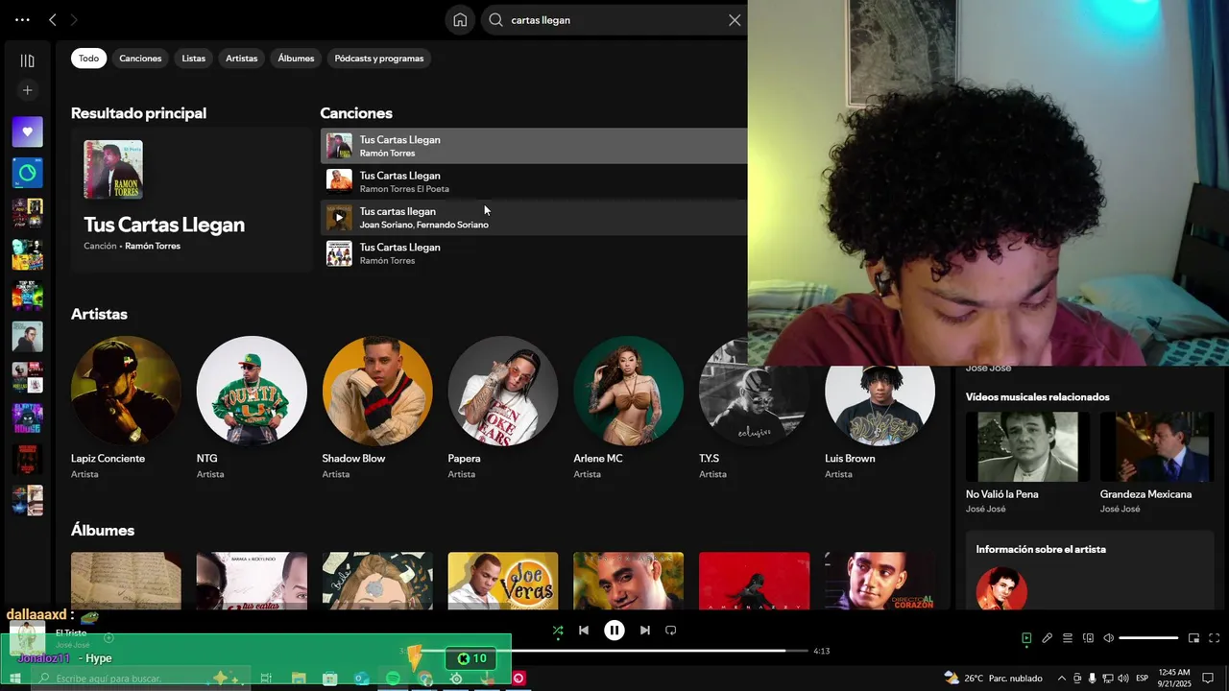
Task: Create a new playlist with the plus icon
Action: click(28, 90)
